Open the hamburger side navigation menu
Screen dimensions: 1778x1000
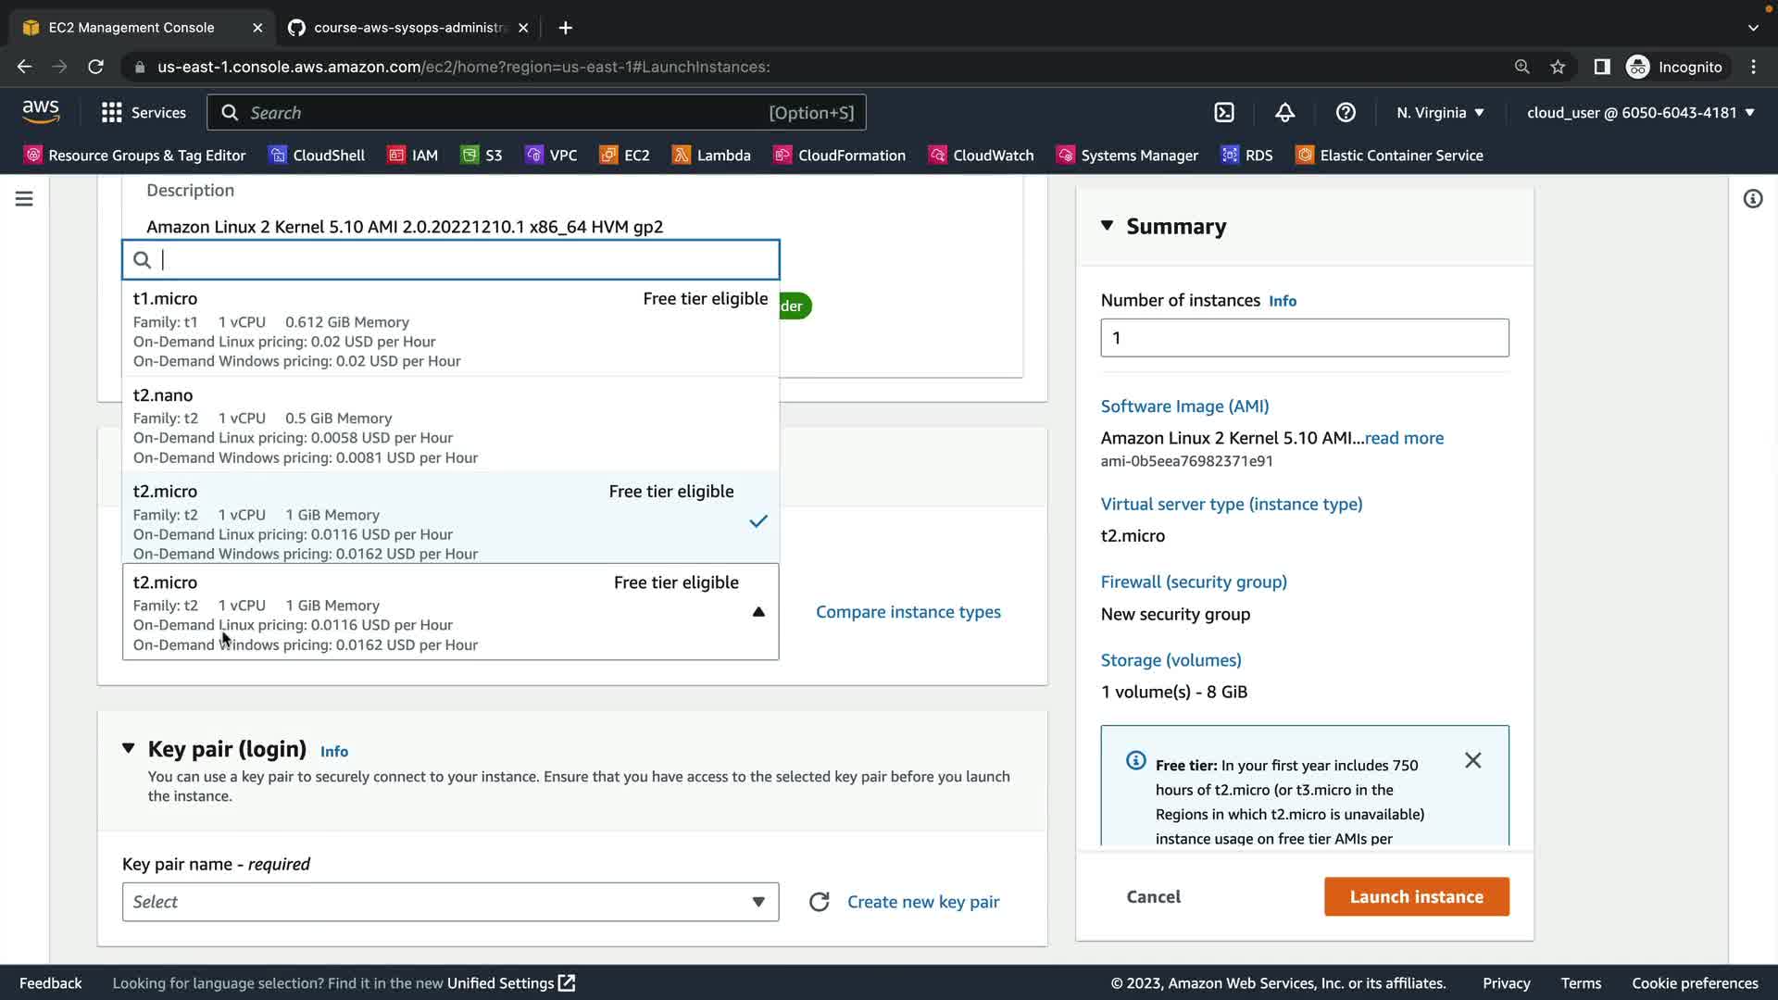24,199
